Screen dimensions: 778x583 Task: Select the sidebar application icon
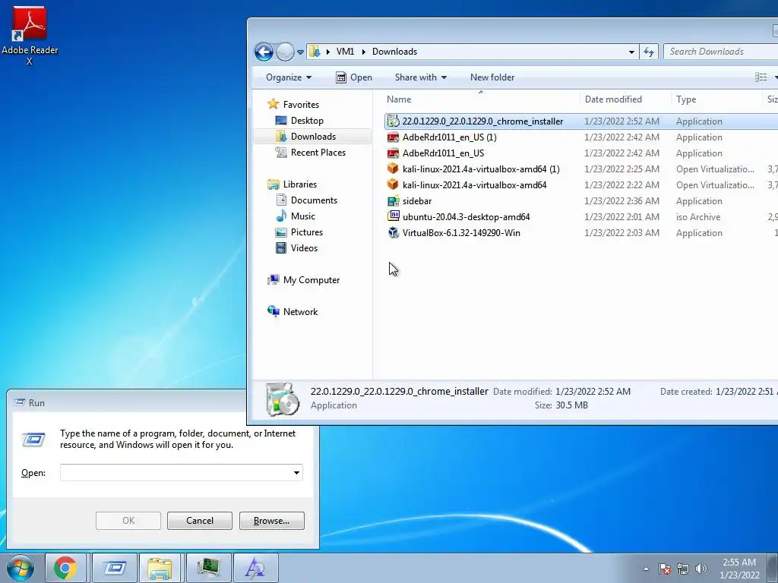point(393,200)
